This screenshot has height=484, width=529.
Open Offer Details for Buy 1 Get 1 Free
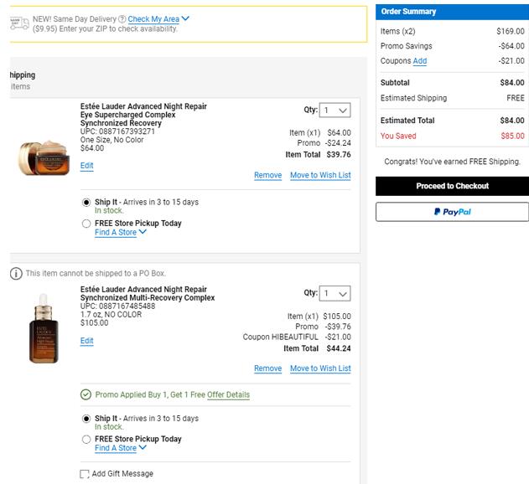(x=228, y=394)
